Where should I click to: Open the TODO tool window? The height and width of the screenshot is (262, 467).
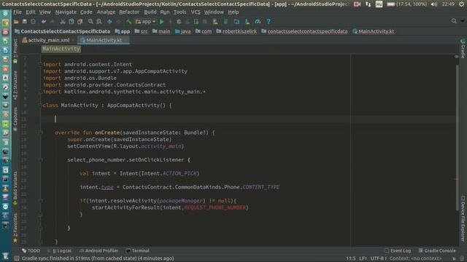pos(31,250)
